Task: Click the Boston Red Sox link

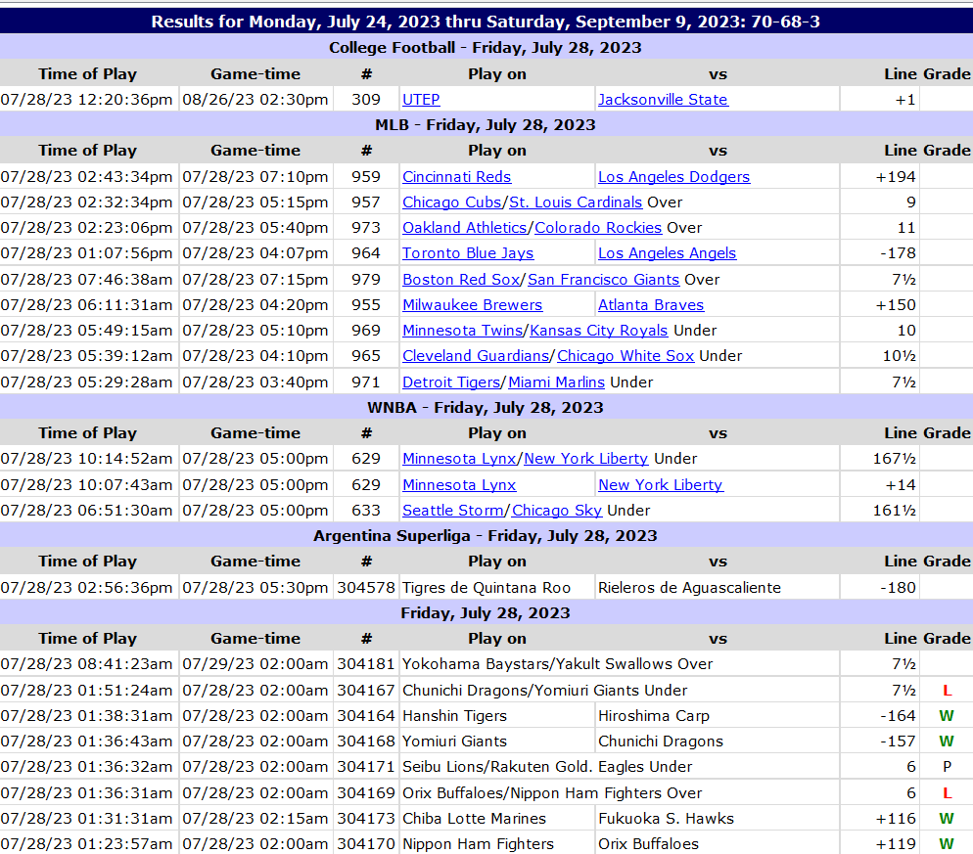Action: point(461,280)
